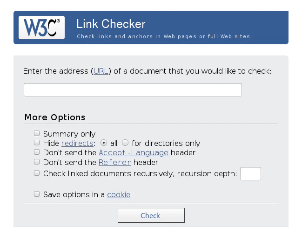Click the Referer hyperlink
This screenshot has width=302, height=234.
click(x=115, y=162)
